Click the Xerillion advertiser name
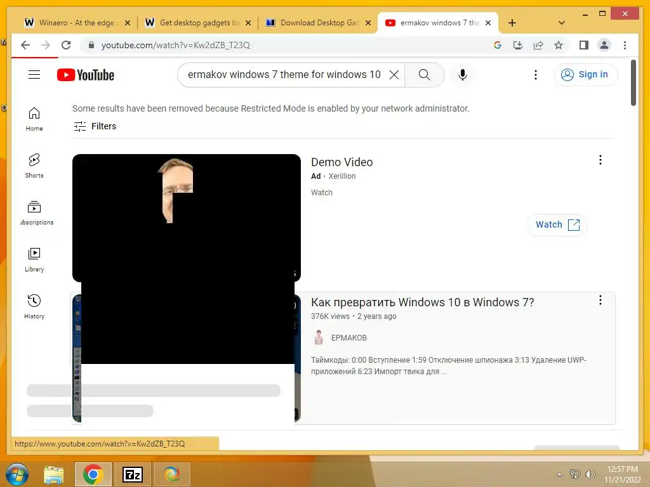 (x=342, y=176)
